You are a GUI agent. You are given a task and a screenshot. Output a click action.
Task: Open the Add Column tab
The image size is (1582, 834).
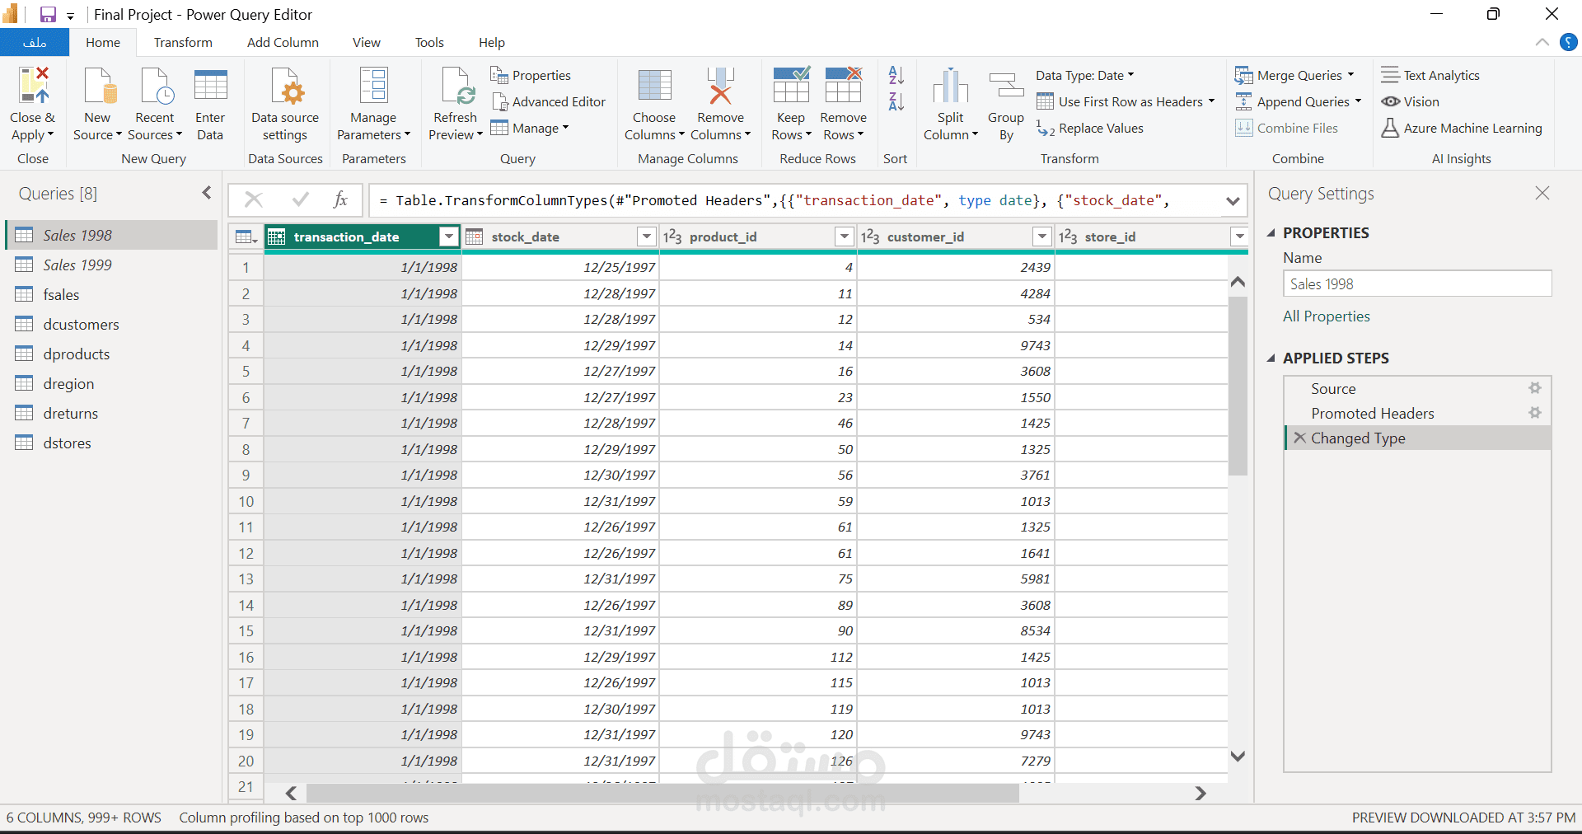[x=283, y=43]
